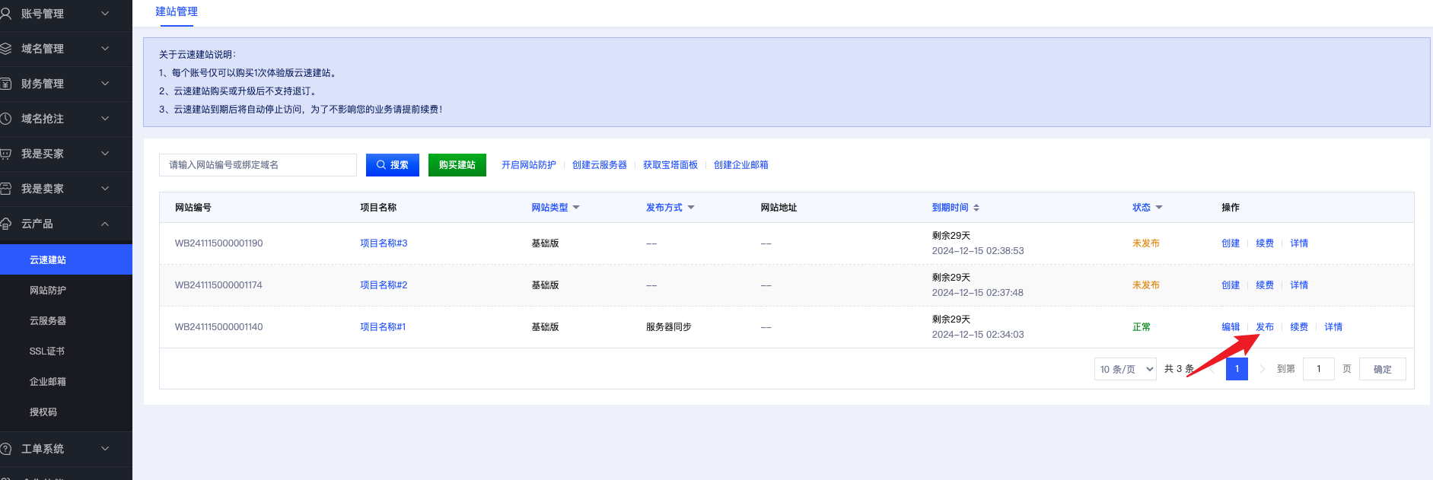The image size is (1433, 480).
Task: Click the website number search input field
Action: point(257,165)
